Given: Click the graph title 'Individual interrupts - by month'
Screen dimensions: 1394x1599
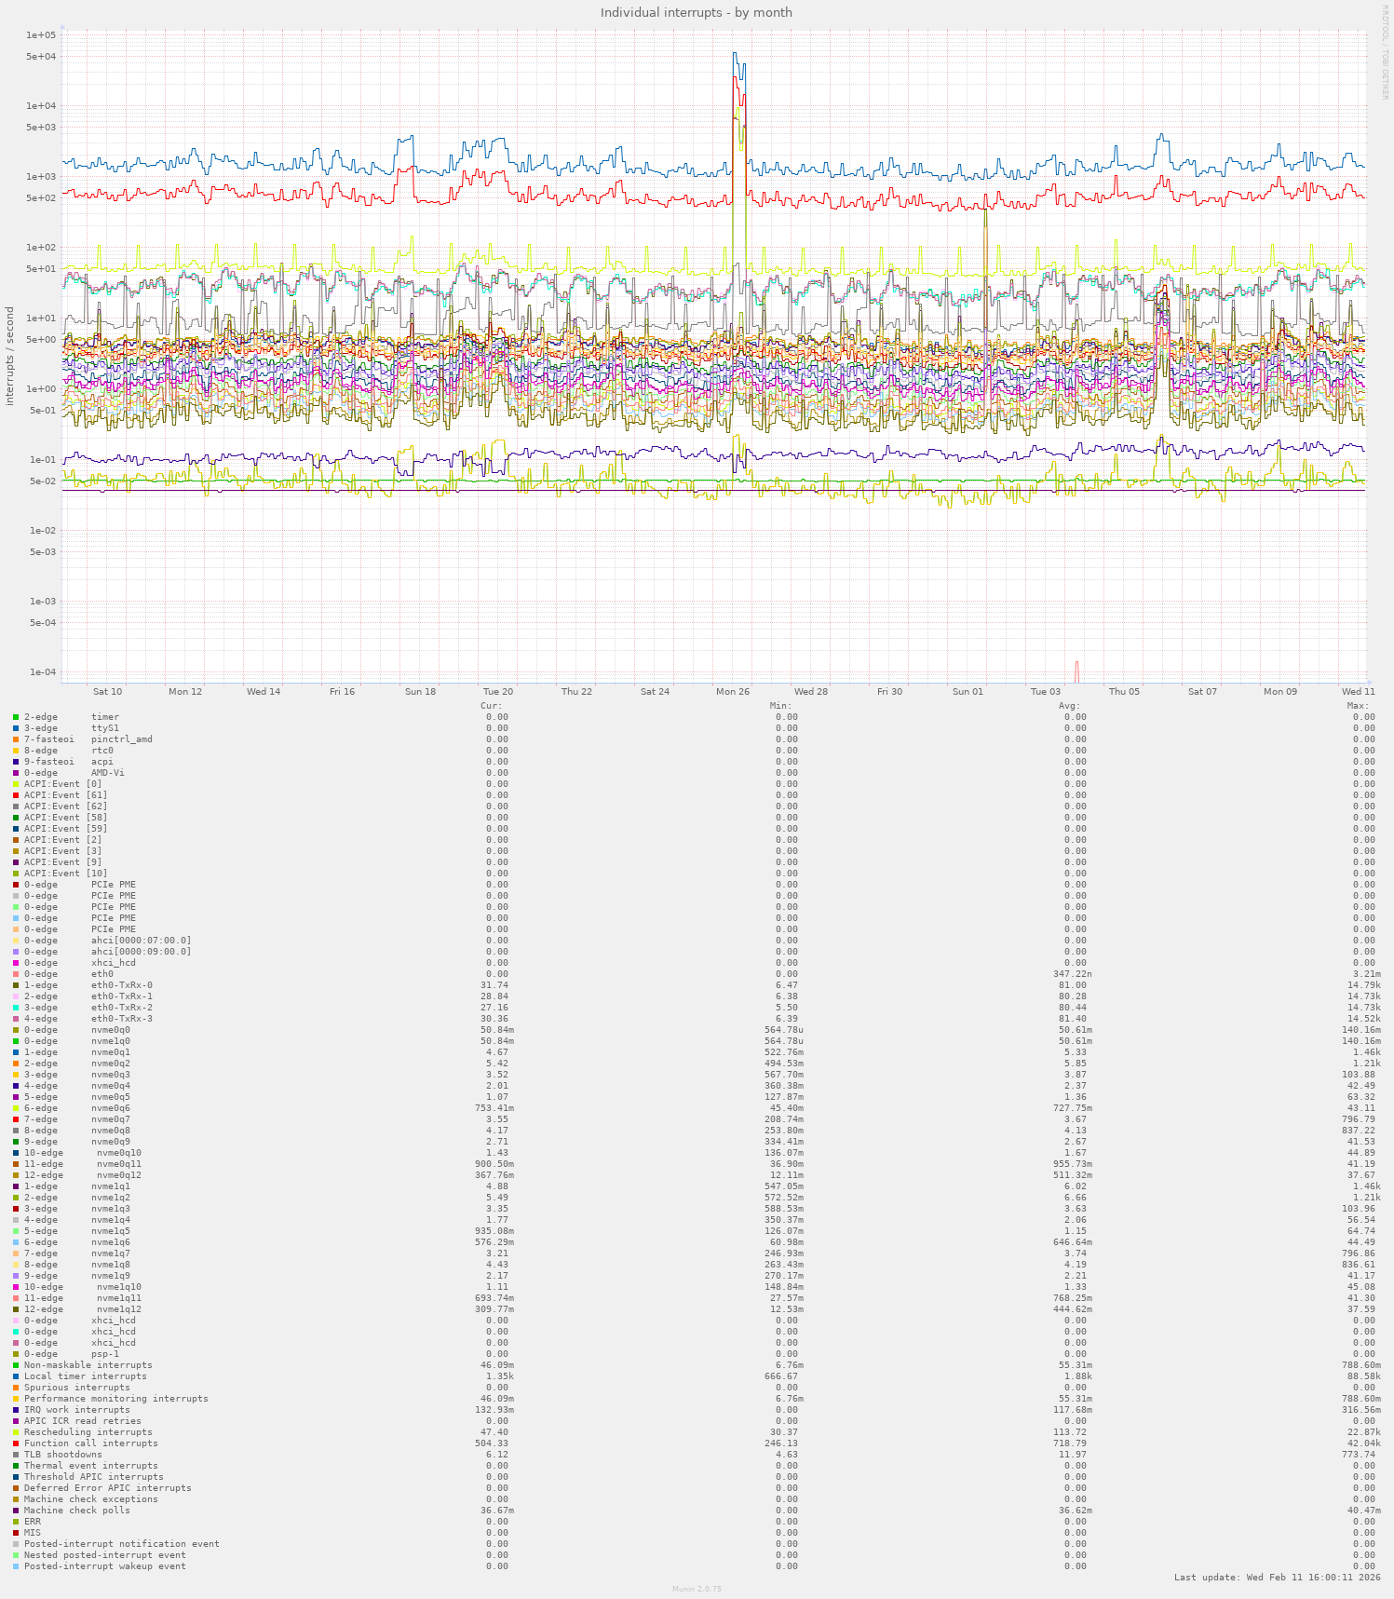Looking at the screenshot, I should pos(697,12).
